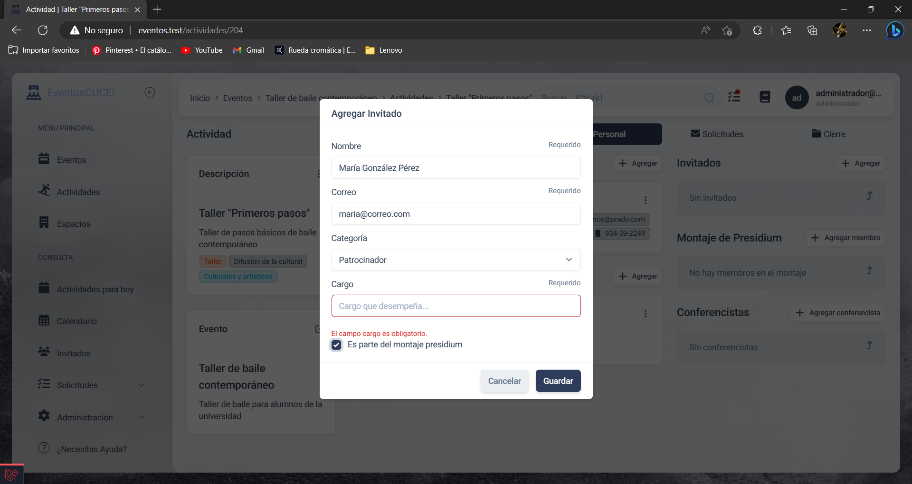Collapse sidebar with the arrow circle icon

click(150, 93)
